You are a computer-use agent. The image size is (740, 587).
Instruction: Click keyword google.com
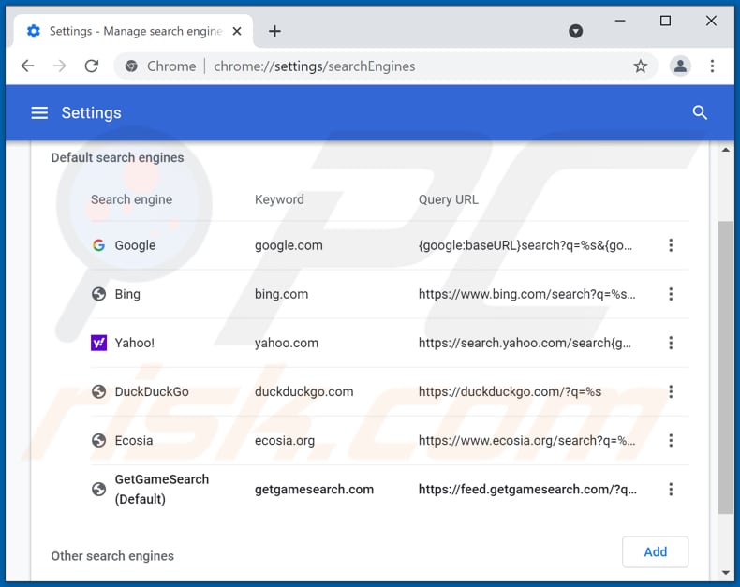289,245
